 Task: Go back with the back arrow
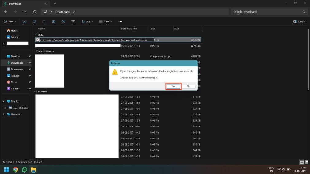pos(6,12)
